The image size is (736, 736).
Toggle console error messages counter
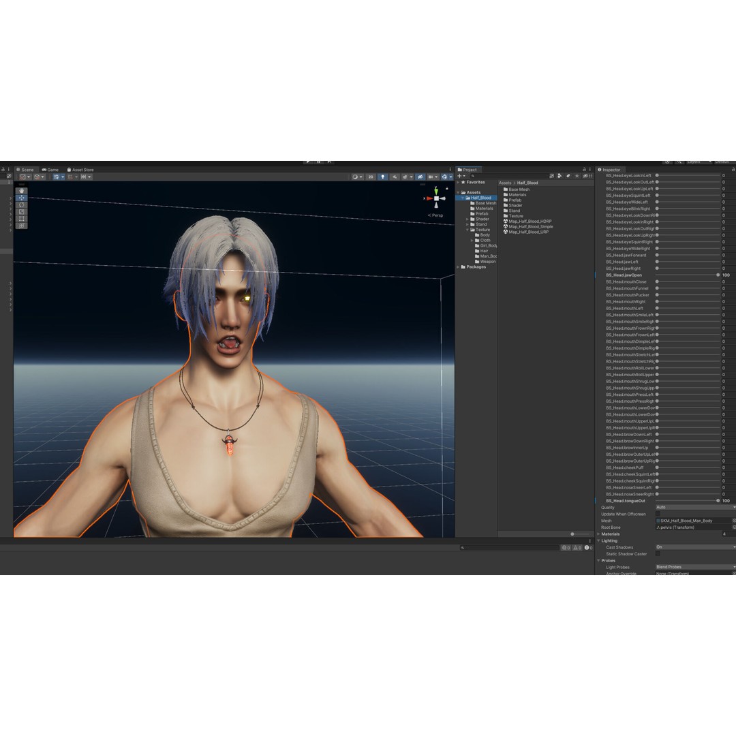click(588, 548)
